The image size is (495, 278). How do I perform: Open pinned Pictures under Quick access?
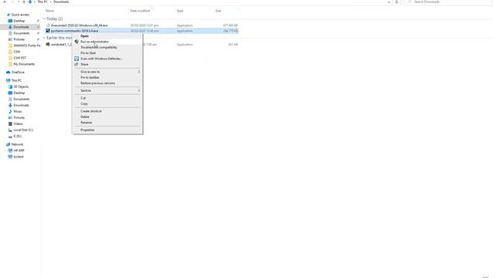19,39
